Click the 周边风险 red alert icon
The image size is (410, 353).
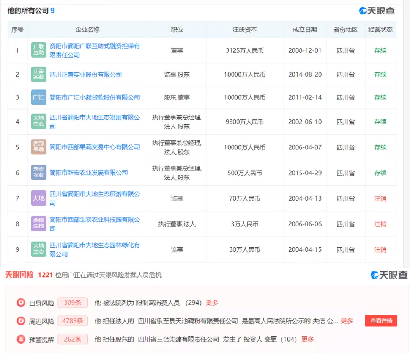(x=21, y=321)
